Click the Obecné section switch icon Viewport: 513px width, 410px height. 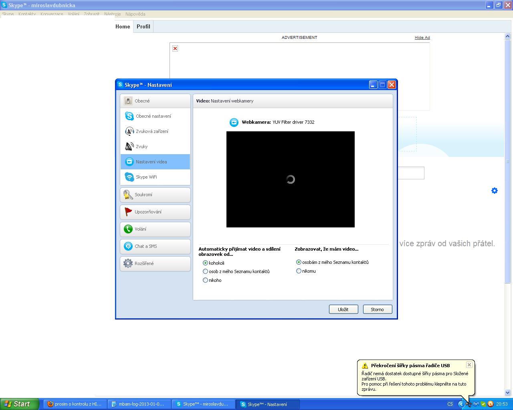pos(128,101)
